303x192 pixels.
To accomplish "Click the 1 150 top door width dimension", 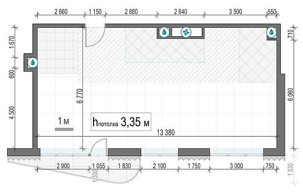I will coord(95,12).
